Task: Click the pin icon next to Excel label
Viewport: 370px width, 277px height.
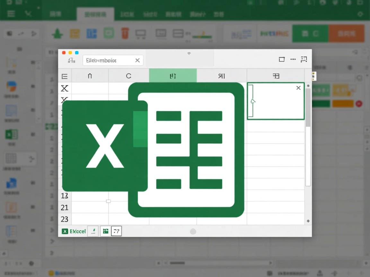Action: (93, 231)
